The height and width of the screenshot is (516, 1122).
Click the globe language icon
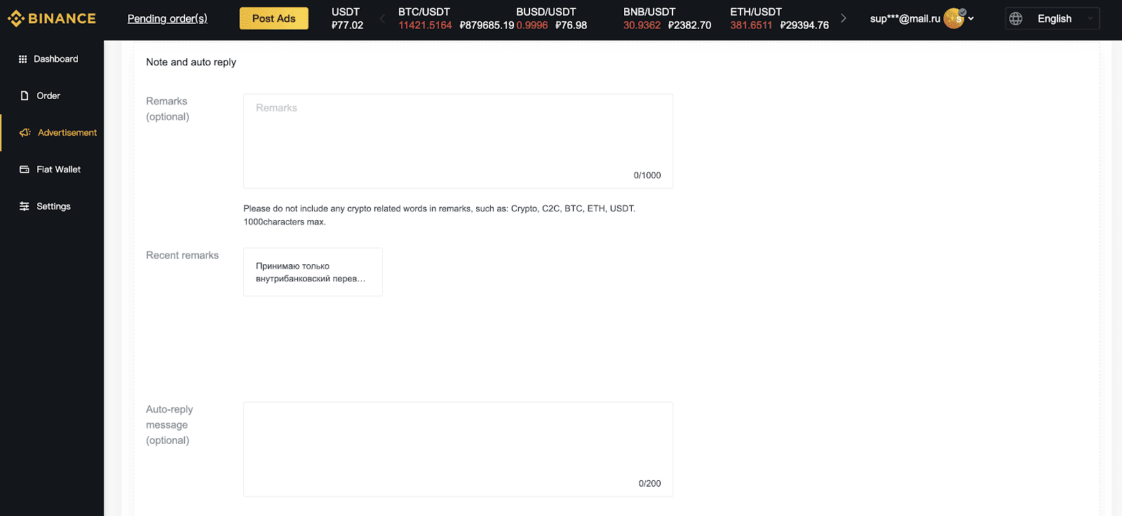click(1016, 19)
